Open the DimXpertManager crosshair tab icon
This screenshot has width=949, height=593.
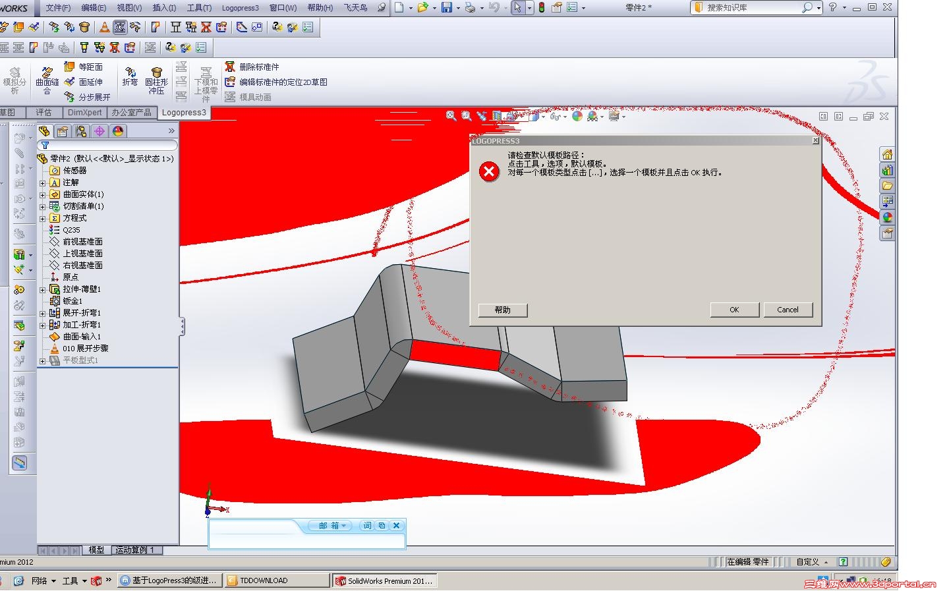(x=100, y=131)
